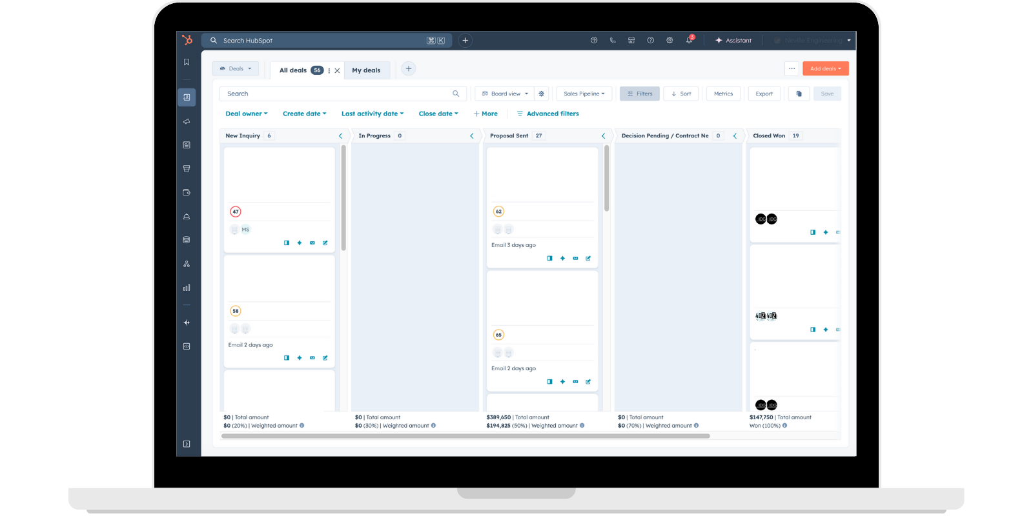Add a new view tab with plus
1033x516 pixels.
click(x=408, y=68)
